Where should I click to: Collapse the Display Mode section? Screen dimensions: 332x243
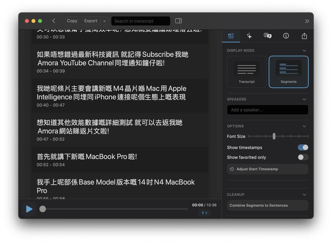pyautogui.click(x=304, y=50)
